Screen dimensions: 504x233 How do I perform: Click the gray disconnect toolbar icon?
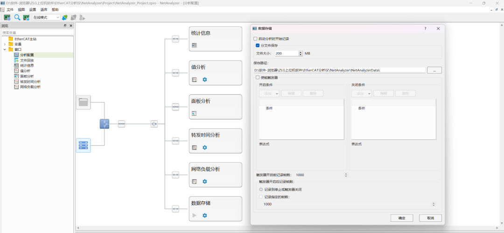[74, 17]
